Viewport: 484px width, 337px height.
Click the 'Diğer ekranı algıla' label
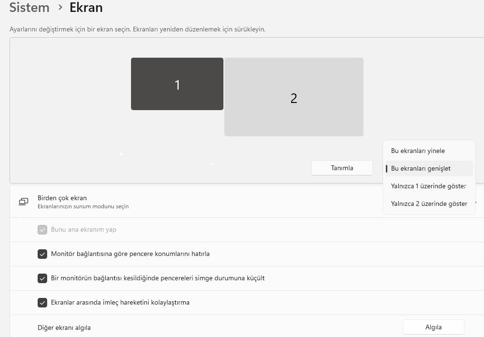click(x=64, y=327)
